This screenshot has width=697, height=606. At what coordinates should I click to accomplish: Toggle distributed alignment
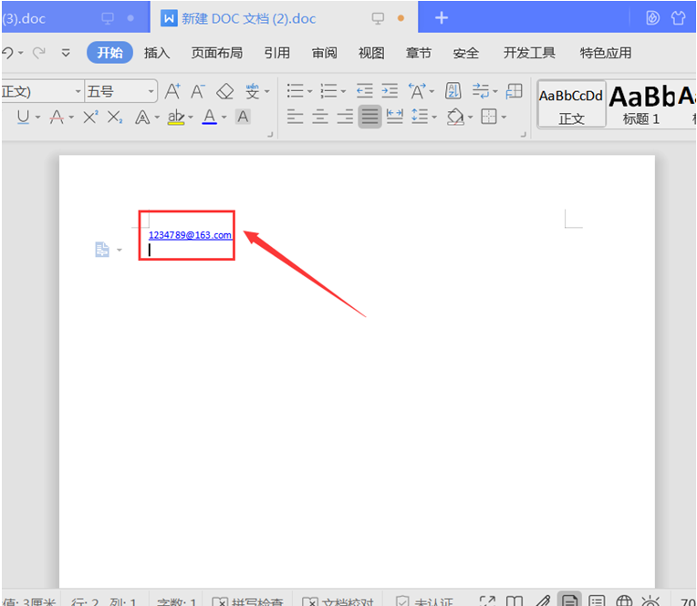pyautogui.click(x=395, y=117)
